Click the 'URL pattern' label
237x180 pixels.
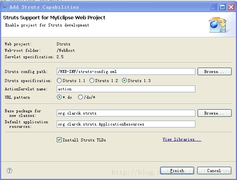(17, 97)
